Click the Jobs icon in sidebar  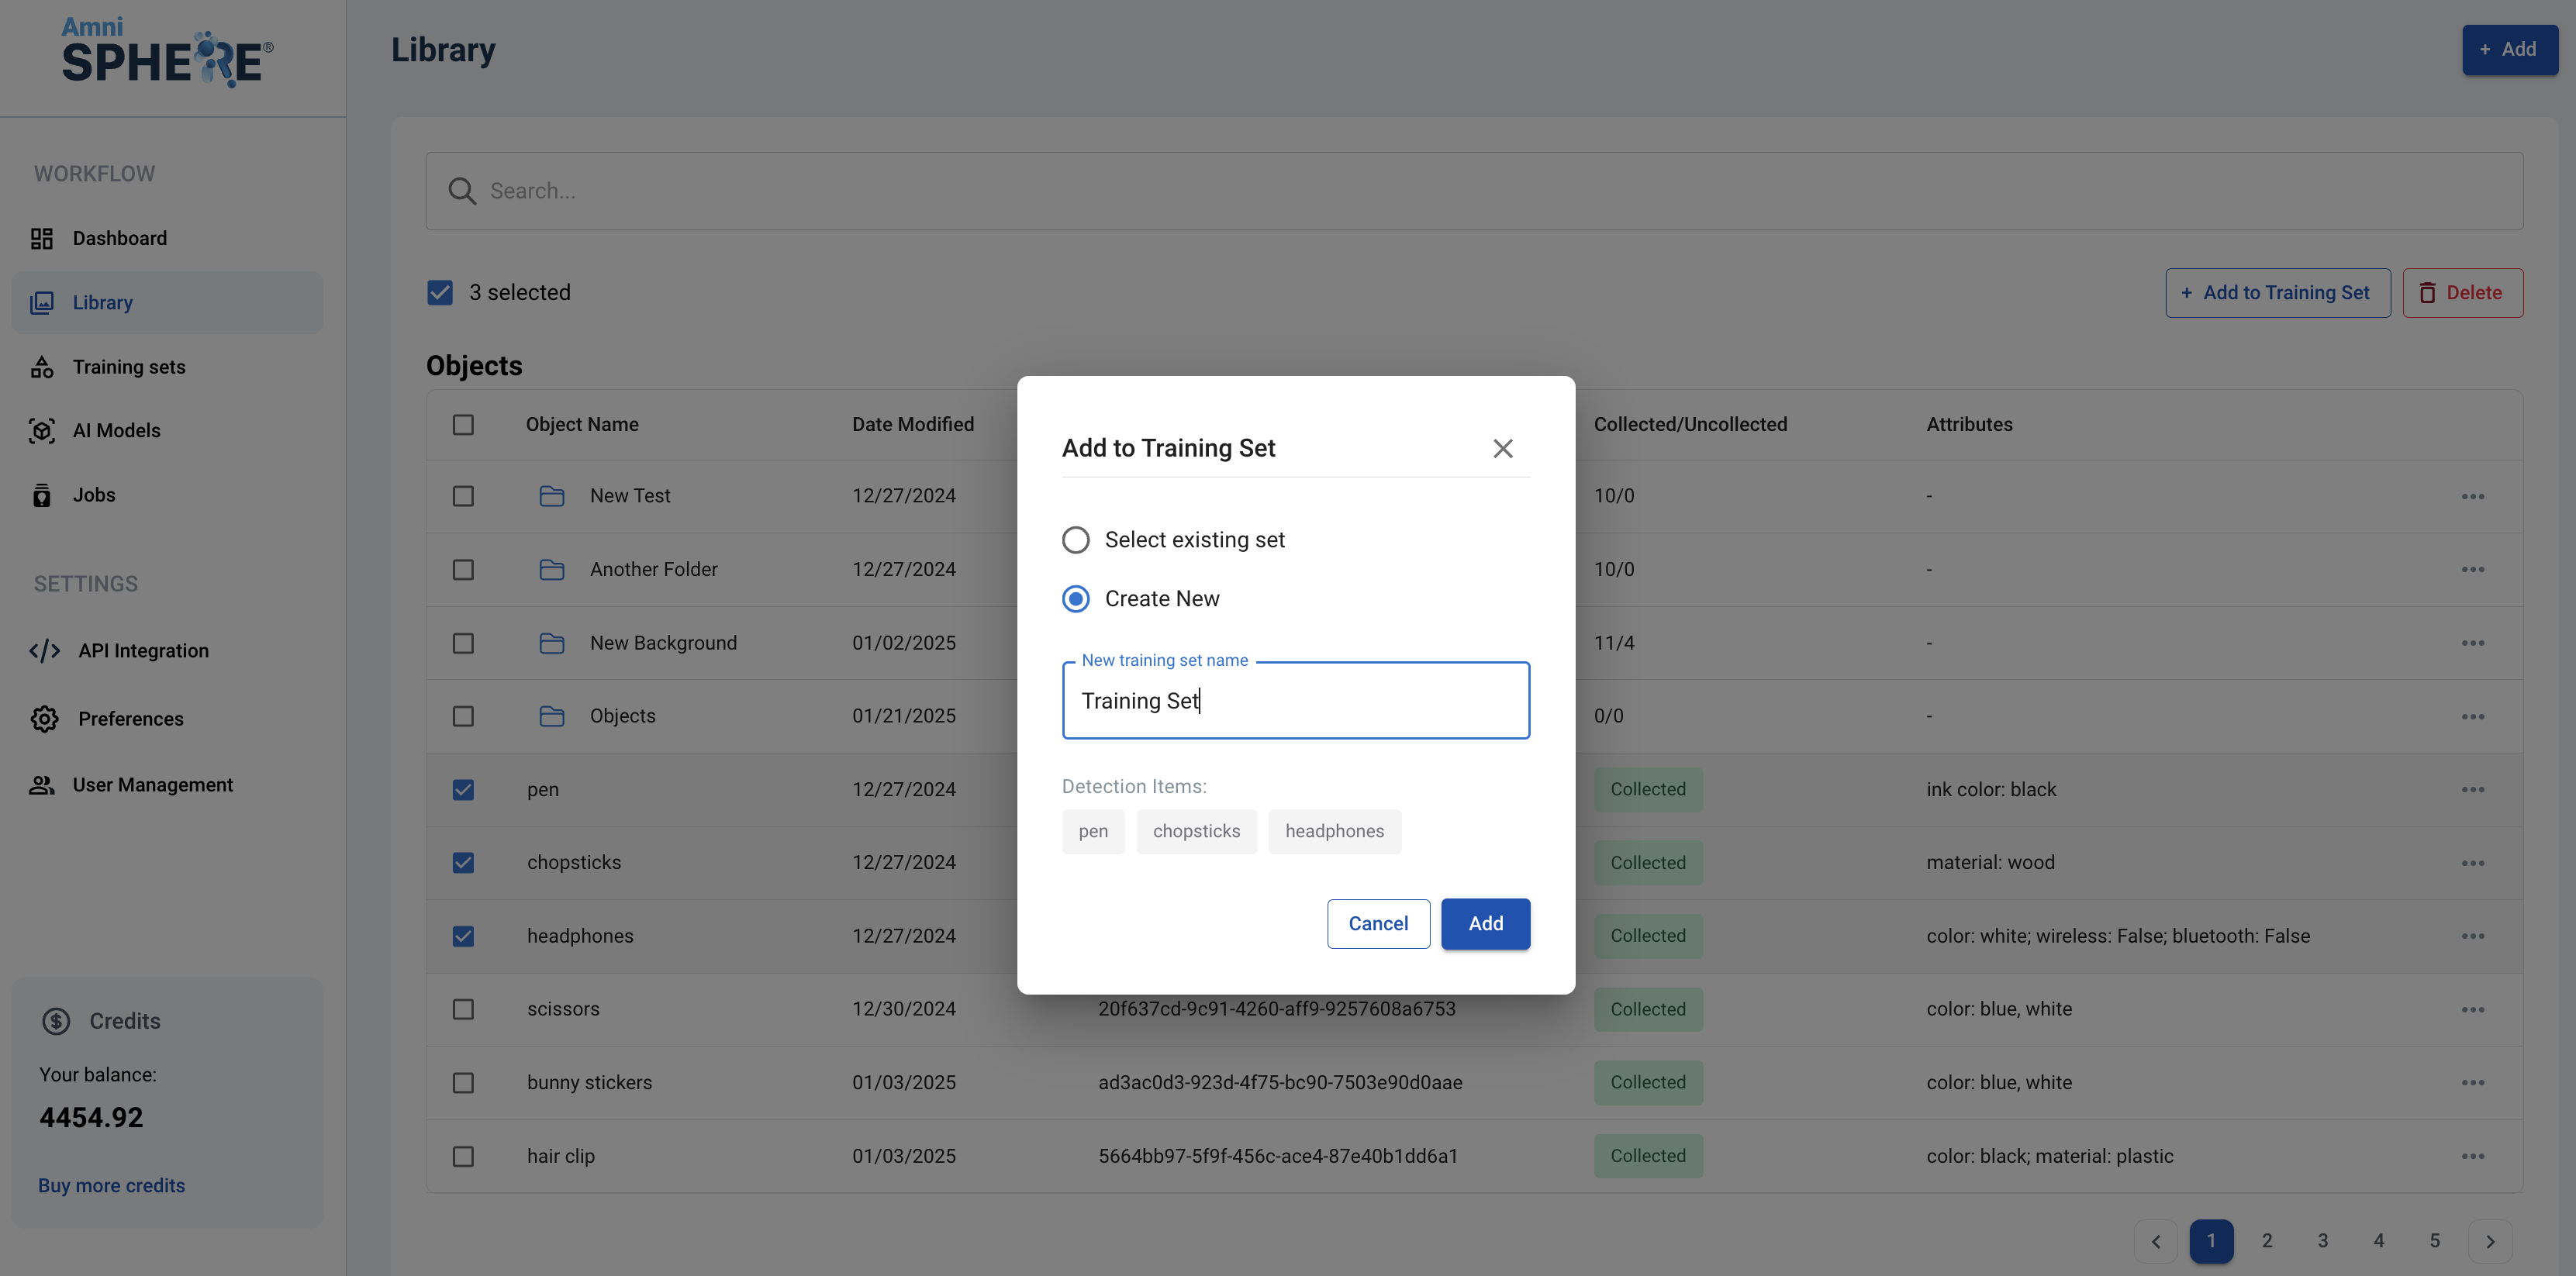(x=41, y=495)
